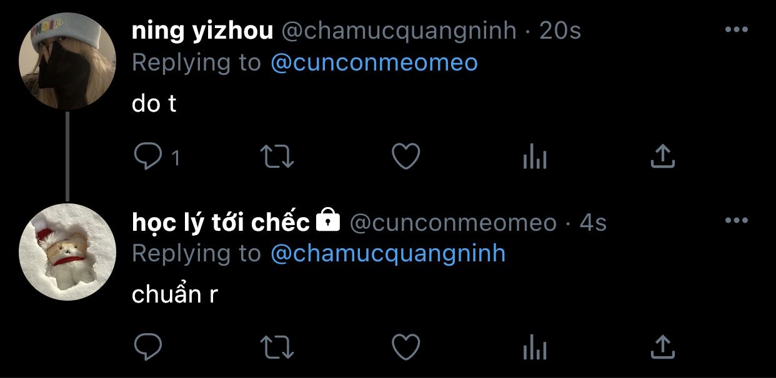Image resolution: width=776 pixels, height=378 pixels.
Task: Open the @cunconmeomeo mention link
Action: click(374, 62)
